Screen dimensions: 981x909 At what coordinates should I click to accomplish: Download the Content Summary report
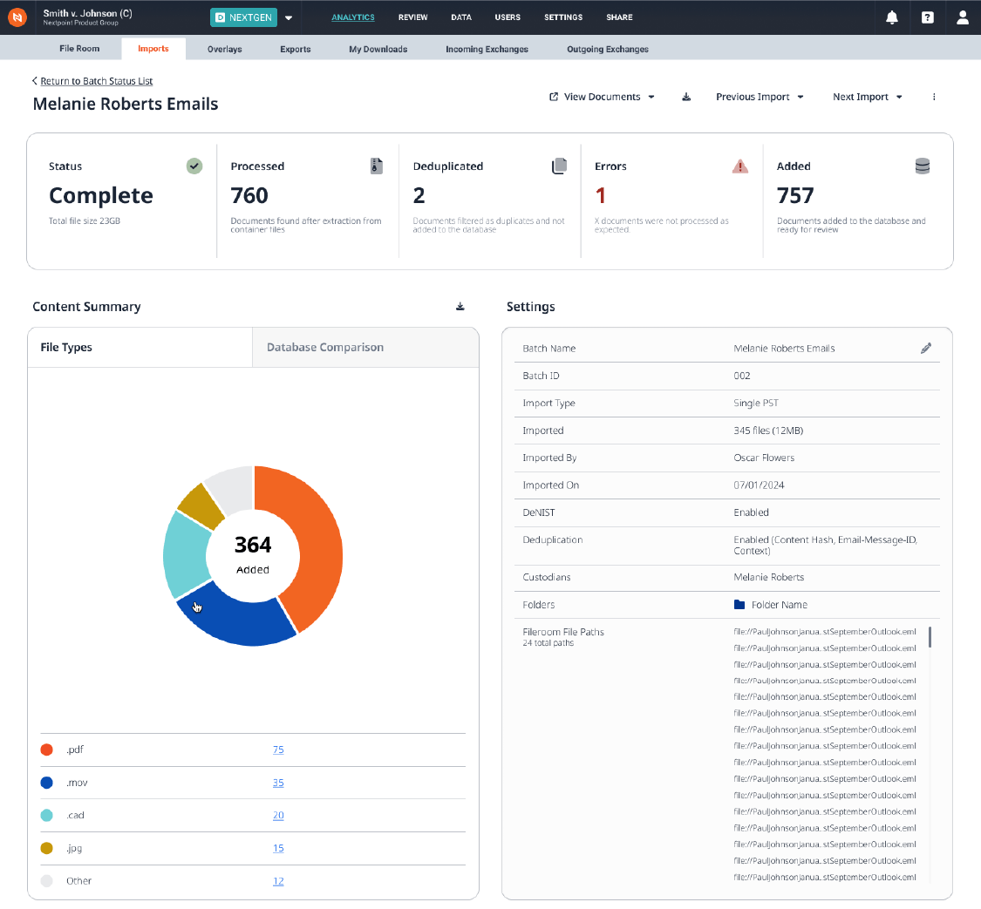[x=460, y=307]
